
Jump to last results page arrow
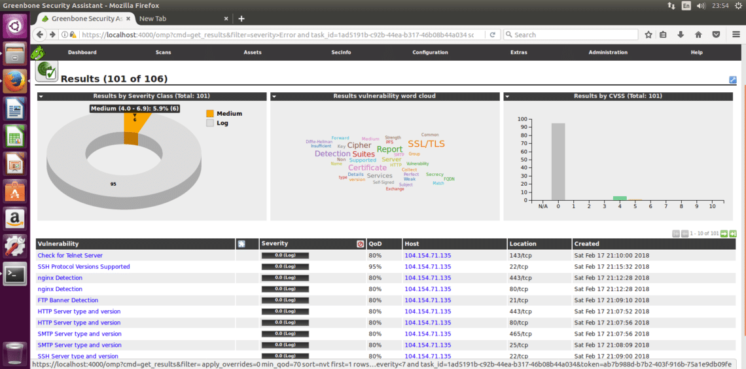click(x=734, y=234)
